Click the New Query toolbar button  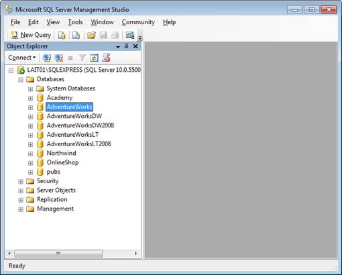(31, 35)
